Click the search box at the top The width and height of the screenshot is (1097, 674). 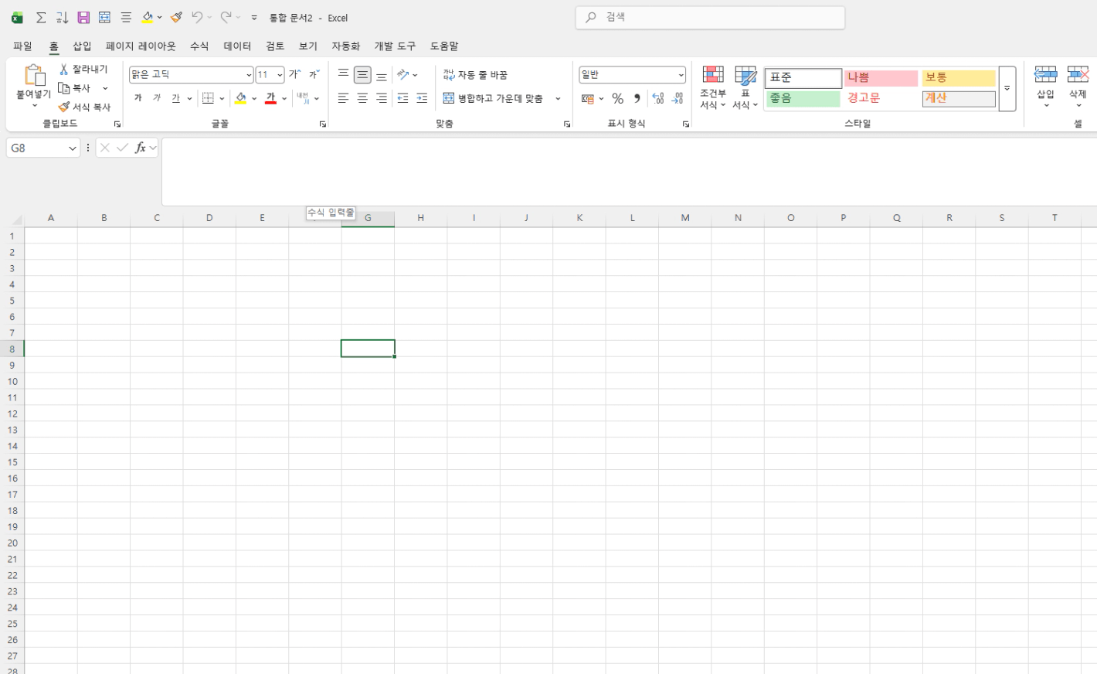pos(710,17)
